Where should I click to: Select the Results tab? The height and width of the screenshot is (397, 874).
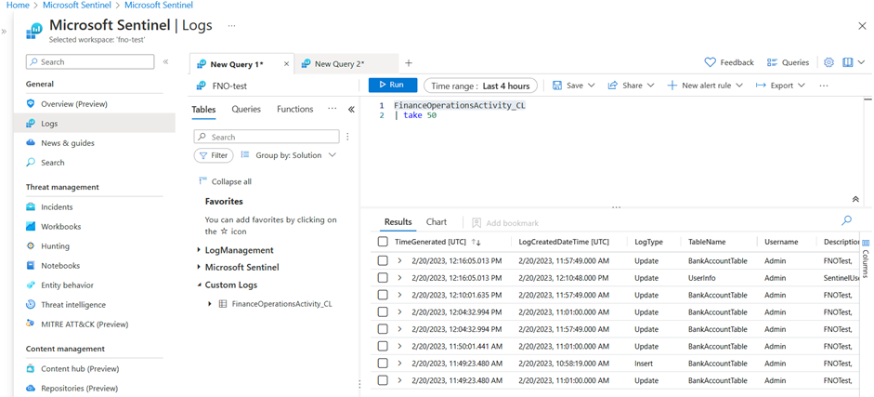398,222
